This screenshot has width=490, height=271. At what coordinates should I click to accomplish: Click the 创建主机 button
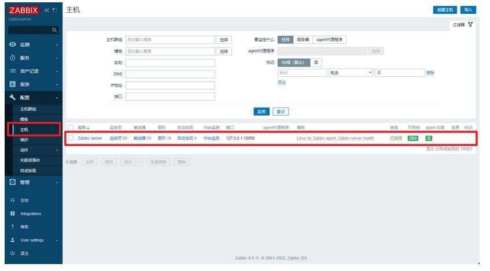tap(445, 10)
